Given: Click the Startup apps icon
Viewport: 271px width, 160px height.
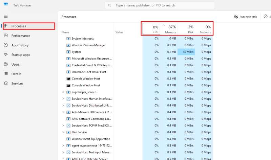Looking at the screenshot, I should [x=6, y=55].
